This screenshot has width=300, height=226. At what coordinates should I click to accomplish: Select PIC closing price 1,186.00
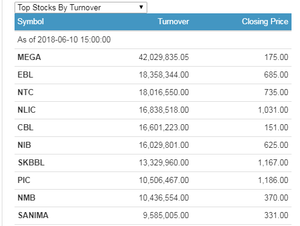coord(273,180)
